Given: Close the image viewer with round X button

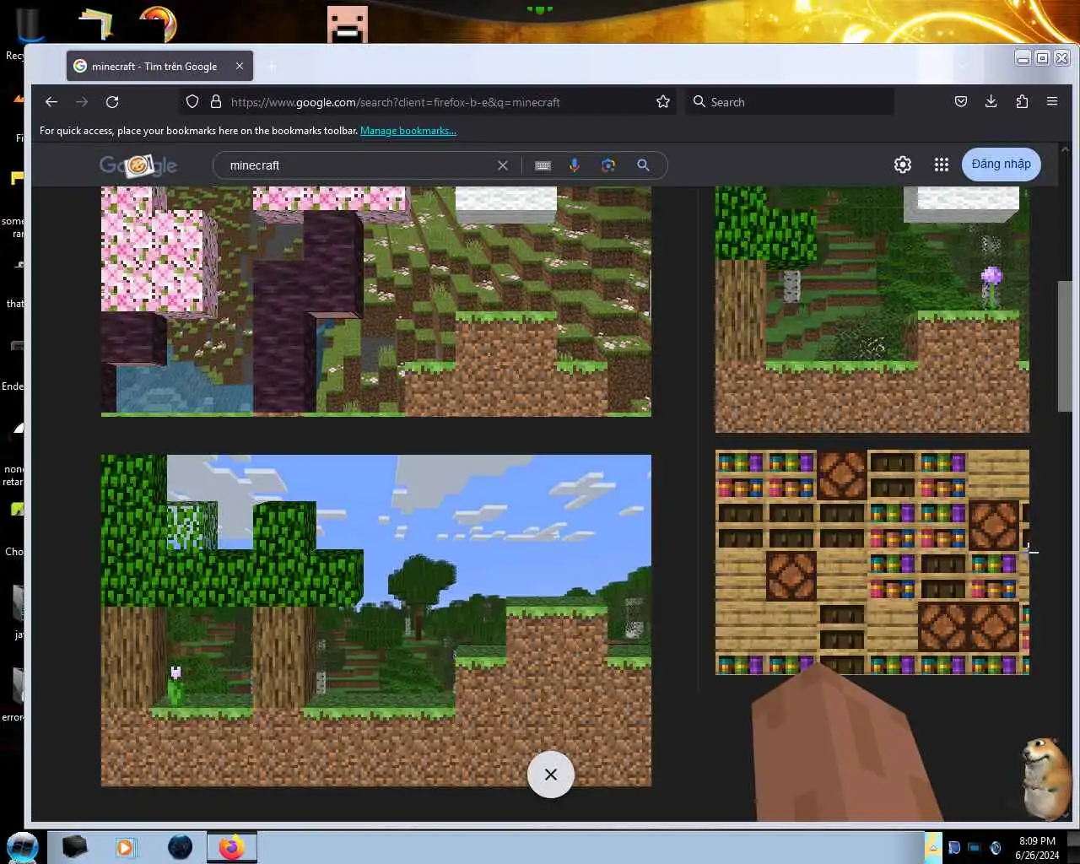Looking at the screenshot, I should tap(551, 775).
